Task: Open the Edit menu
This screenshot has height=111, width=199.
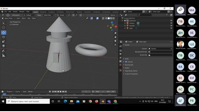Action: tap(10, 12)
